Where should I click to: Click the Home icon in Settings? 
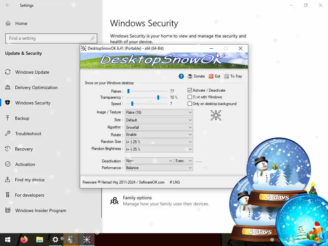tap(8, 23)
